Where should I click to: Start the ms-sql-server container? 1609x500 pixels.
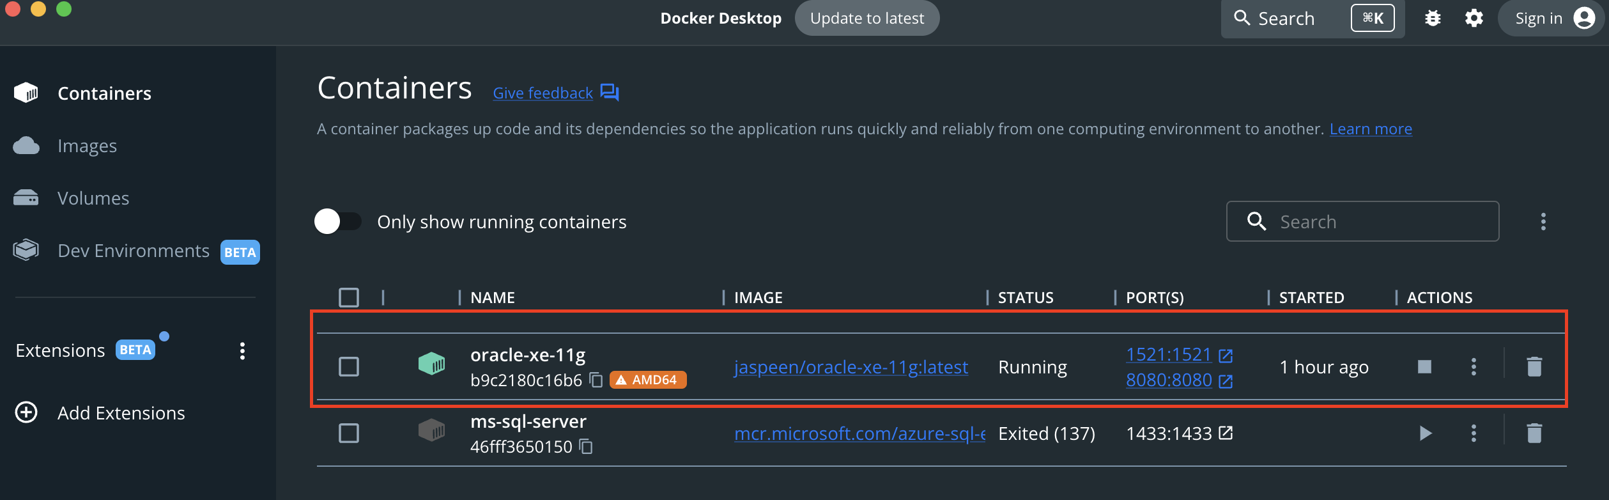point(1426,433)
